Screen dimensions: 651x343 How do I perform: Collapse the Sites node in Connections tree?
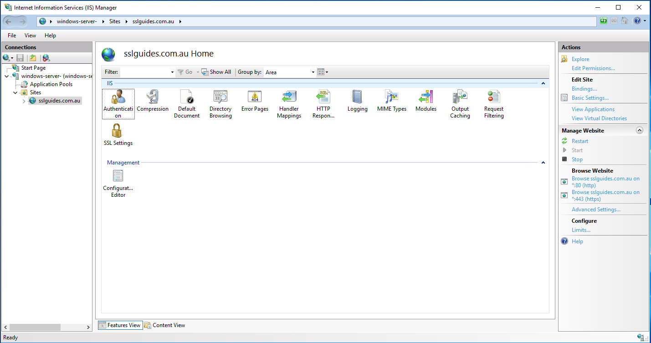pos(15,92)
